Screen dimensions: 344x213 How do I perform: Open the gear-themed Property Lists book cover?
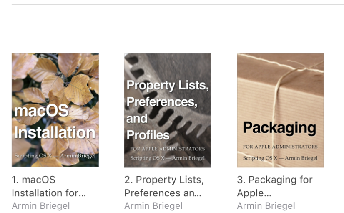pos(168,110)
